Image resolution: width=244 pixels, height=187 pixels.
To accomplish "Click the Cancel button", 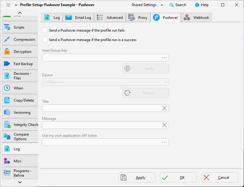I will [220, 177].
